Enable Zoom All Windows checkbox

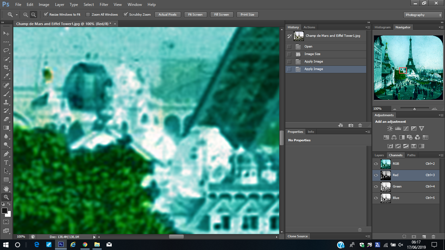[x=88, y=15]
